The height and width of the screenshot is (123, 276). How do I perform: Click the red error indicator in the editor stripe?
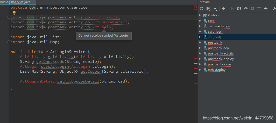(196, 7)
